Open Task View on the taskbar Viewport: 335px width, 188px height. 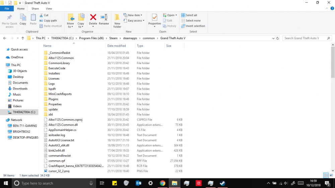pos(102,183)
